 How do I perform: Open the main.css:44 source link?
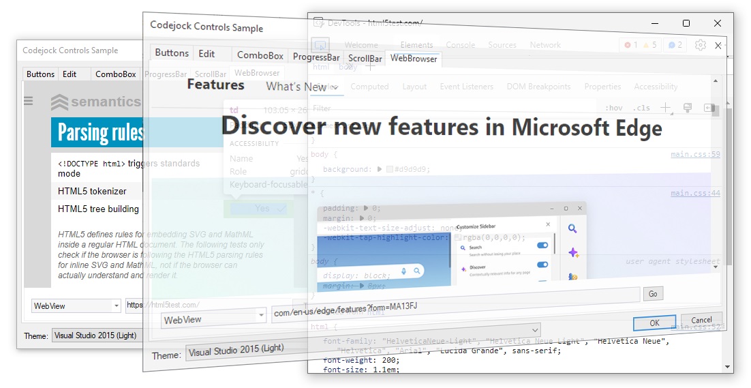(x=695, y=193)
